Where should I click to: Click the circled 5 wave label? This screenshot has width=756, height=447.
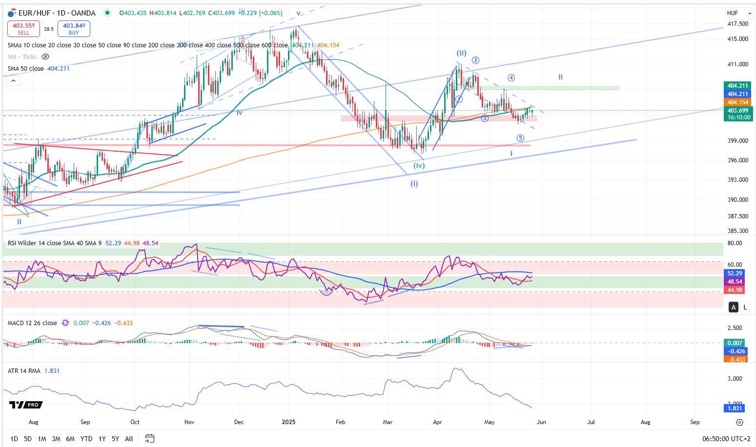(x=520, y=138)
